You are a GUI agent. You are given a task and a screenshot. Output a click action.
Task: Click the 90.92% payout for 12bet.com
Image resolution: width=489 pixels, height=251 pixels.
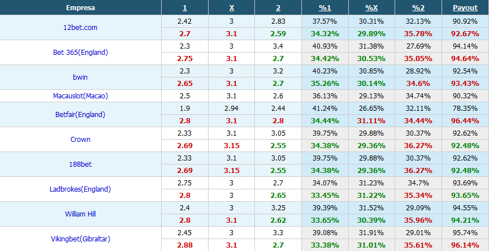465,21
